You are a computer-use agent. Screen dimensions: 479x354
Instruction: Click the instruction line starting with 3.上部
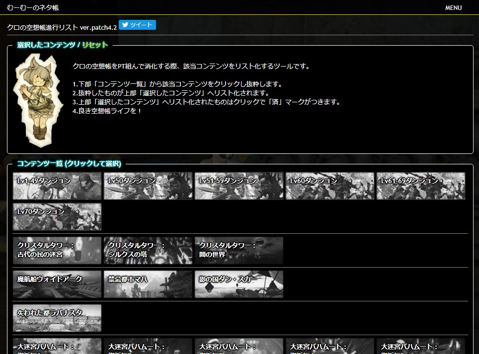click(207, 102)
